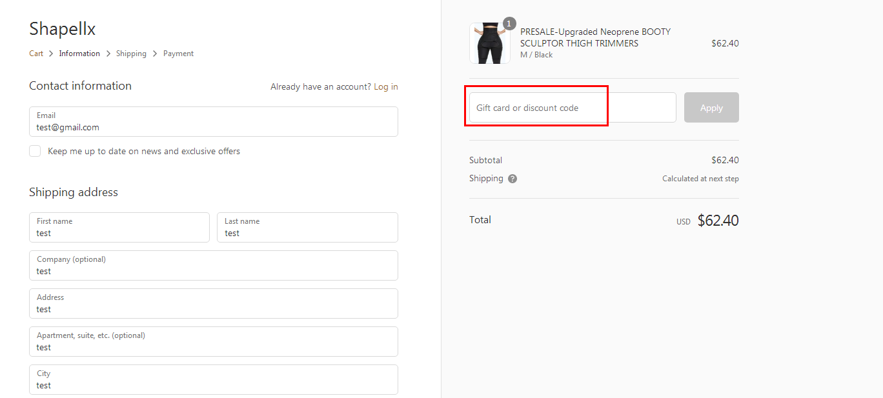
Task: Click the shipping help question mark icon
Action: click(513, 179)
